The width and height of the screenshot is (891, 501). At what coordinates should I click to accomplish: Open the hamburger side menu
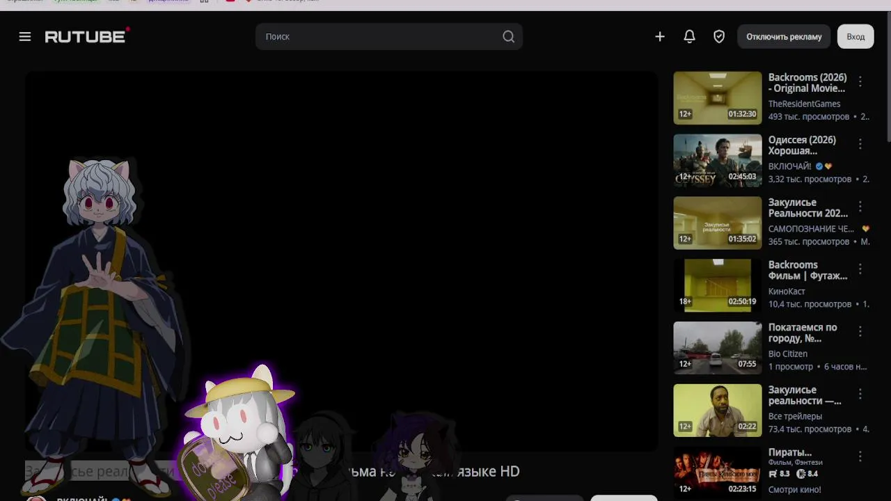pos(25,37)
